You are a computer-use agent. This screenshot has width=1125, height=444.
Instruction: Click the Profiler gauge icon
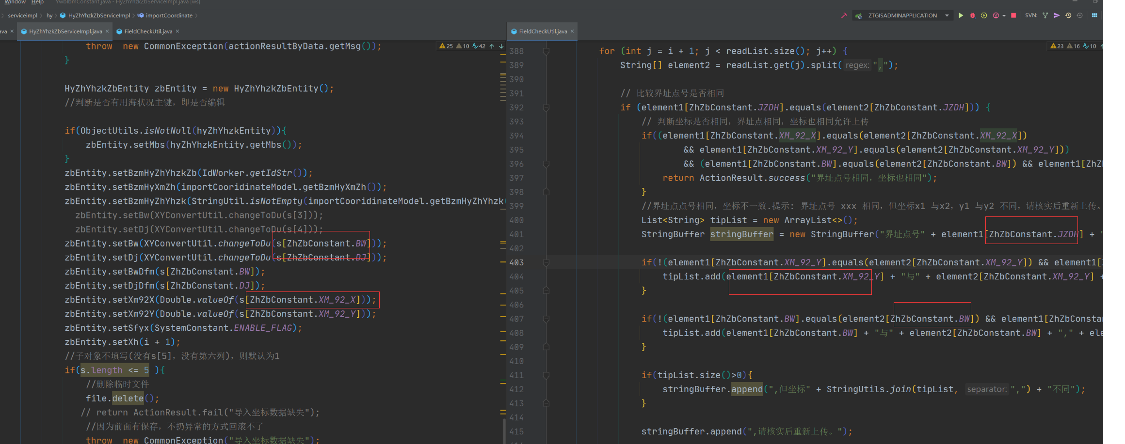pyautogui.click(x=996, y=15)
